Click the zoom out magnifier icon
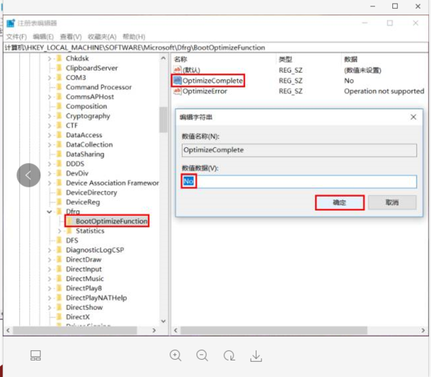 (203, 355)
